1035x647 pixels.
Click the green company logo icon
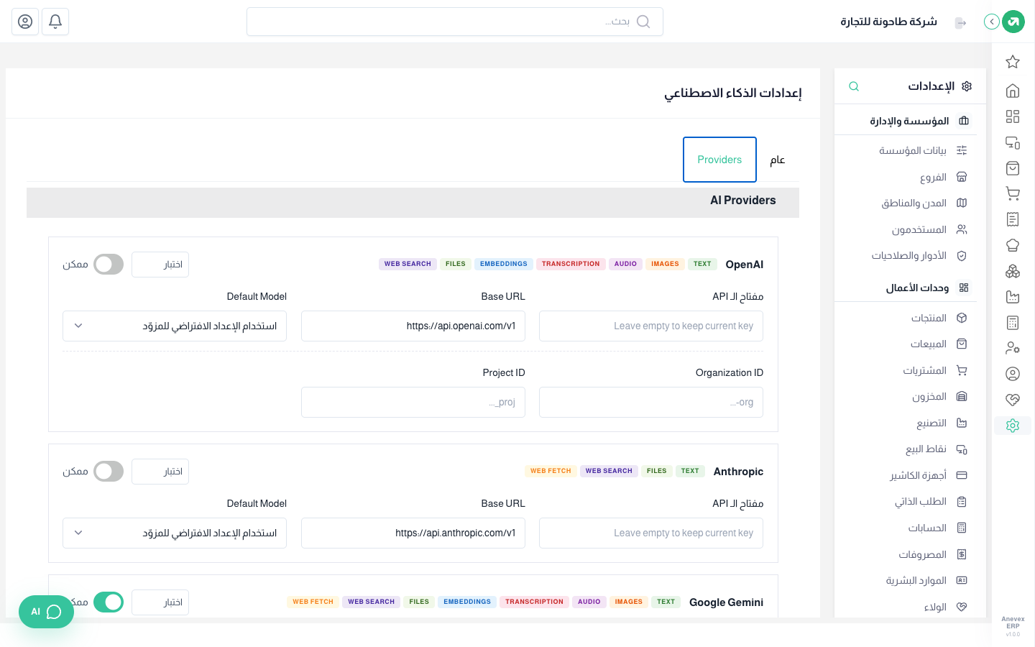1013,22
